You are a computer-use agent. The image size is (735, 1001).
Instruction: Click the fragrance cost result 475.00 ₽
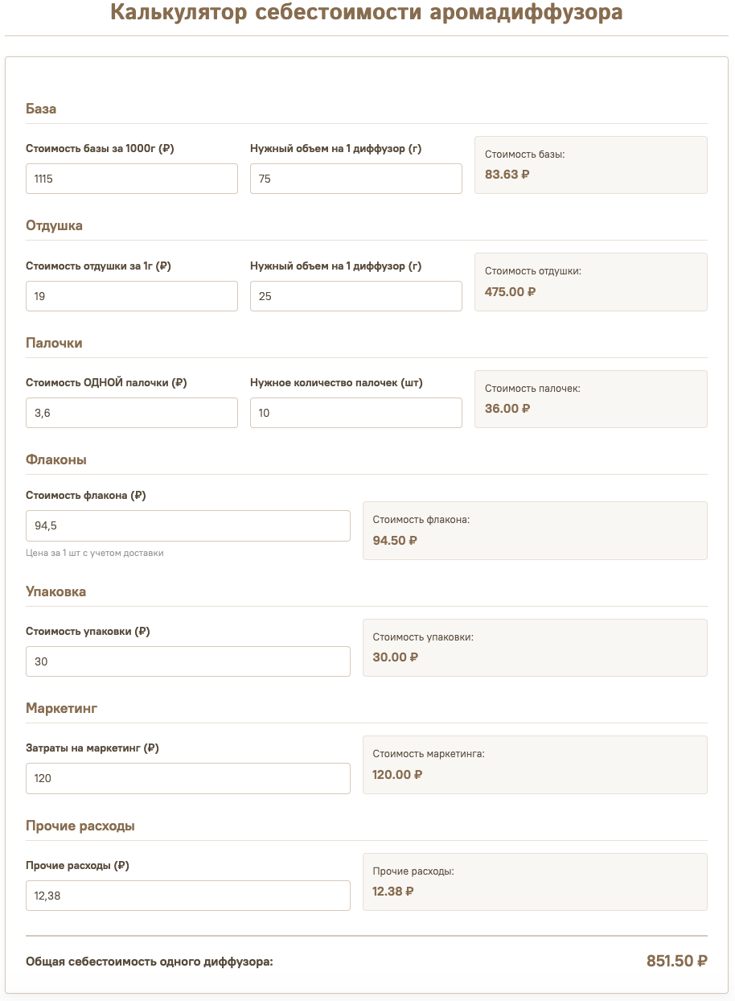click(511, 291)
